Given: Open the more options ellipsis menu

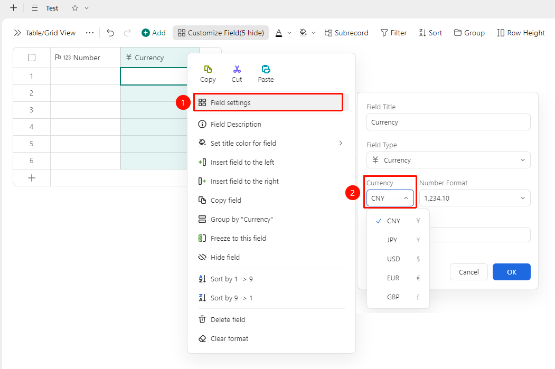Looking at the screenshot, I should pyautogui.click(x=90, y=33).
